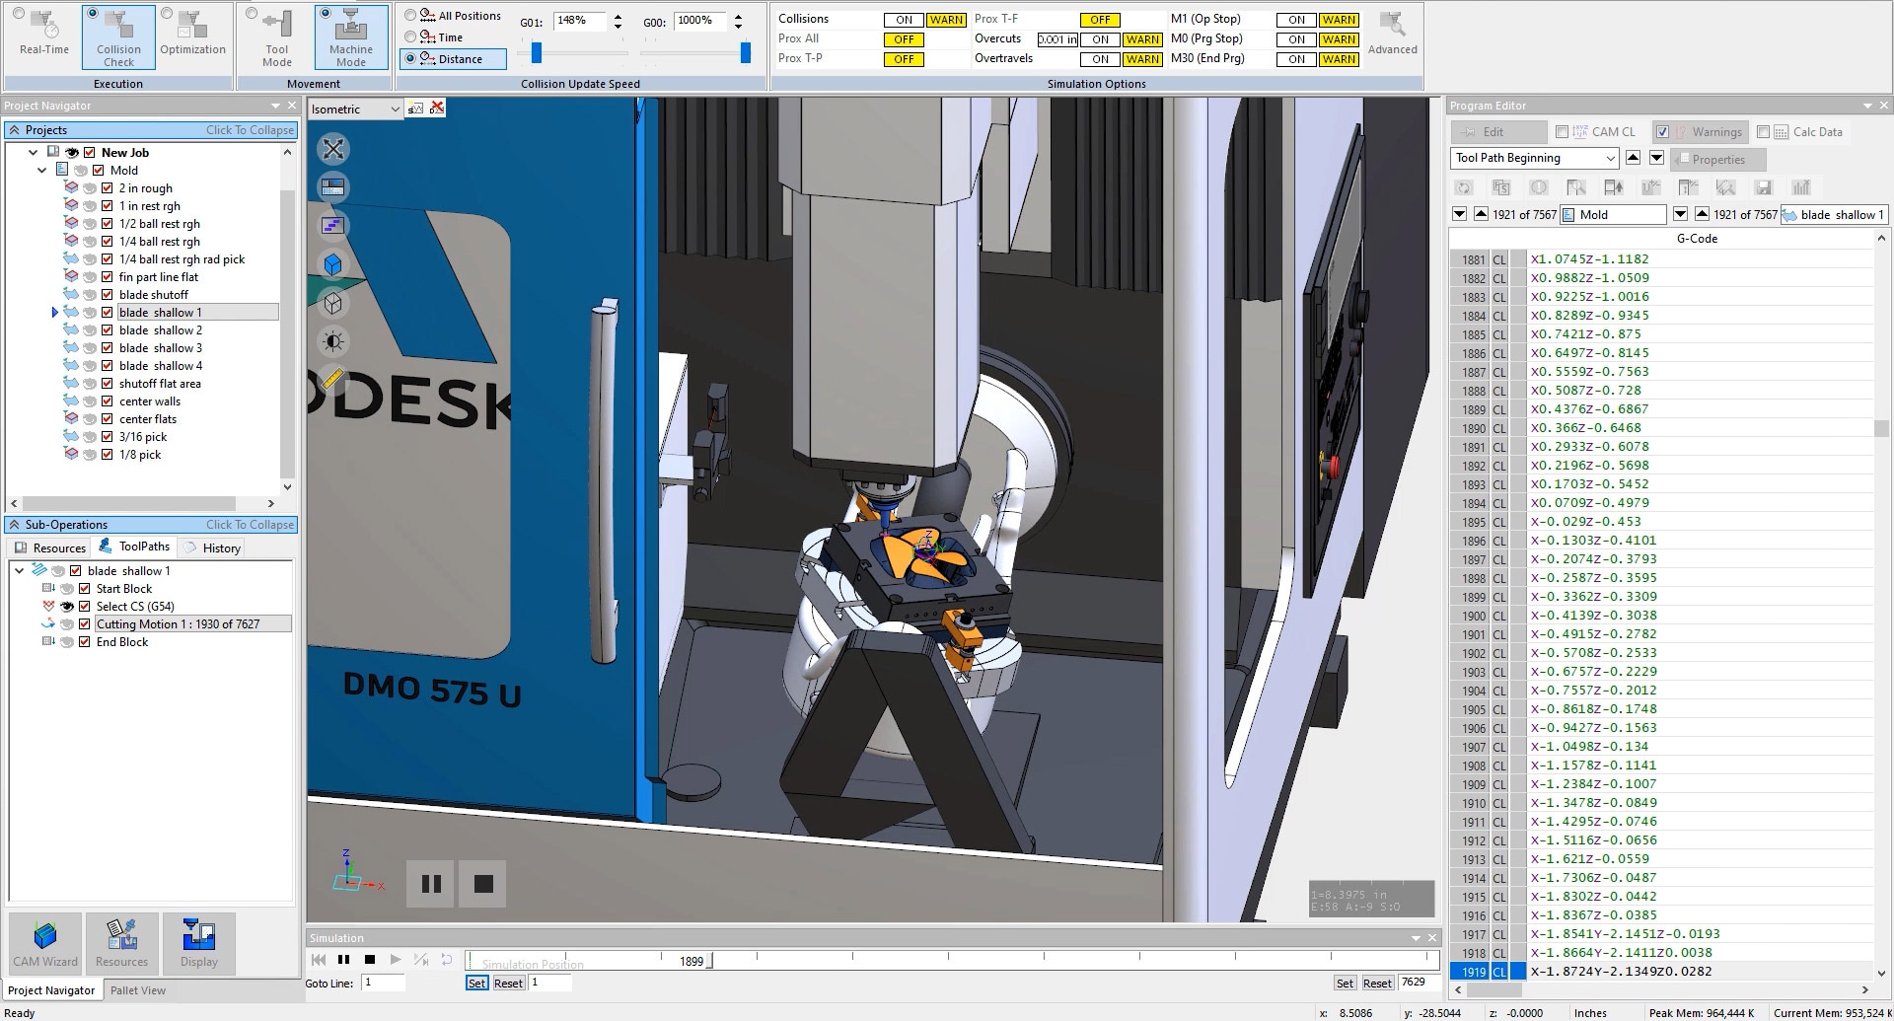
Task: Select the Time collision update radio button
Action: point(410,37)
